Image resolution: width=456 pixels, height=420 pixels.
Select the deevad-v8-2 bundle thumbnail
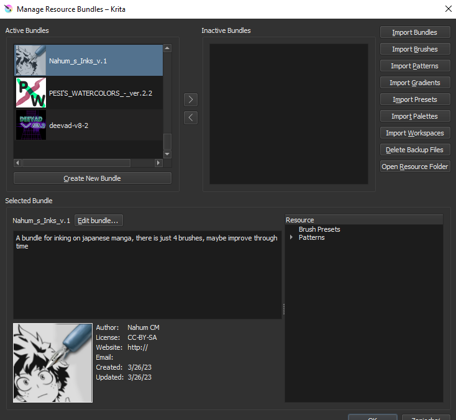click(x=31, y=125)
